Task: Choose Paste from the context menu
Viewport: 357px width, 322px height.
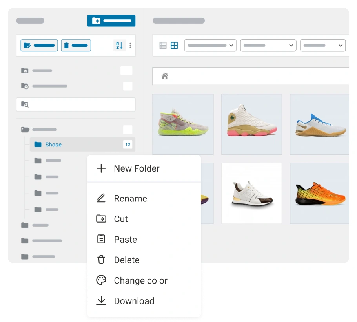Action: [125, 240]
